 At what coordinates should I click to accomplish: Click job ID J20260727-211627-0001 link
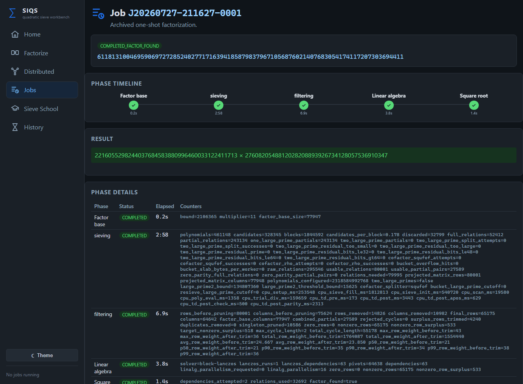(185, 13)
